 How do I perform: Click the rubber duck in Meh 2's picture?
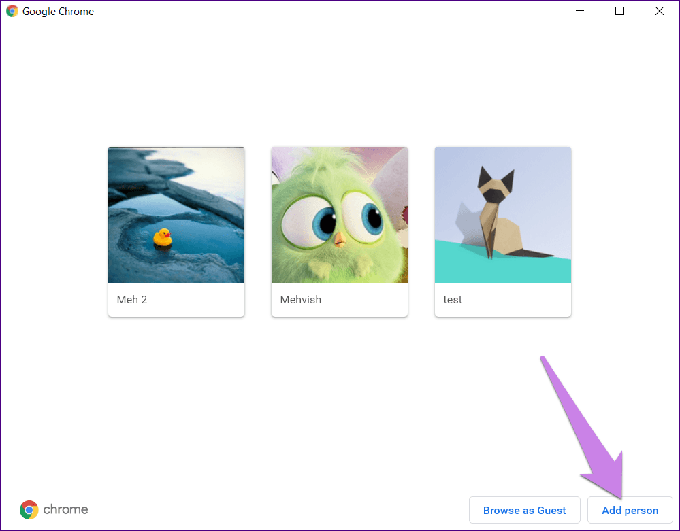coord(162,237)
